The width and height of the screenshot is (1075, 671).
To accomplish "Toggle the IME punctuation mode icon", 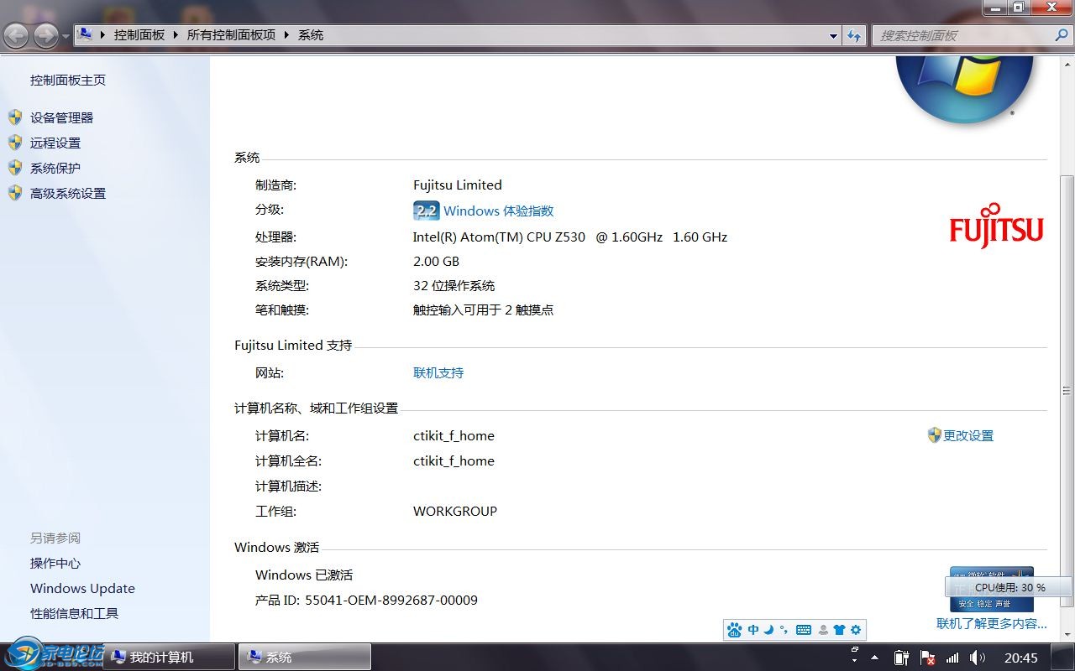I will tap(784, 630).
